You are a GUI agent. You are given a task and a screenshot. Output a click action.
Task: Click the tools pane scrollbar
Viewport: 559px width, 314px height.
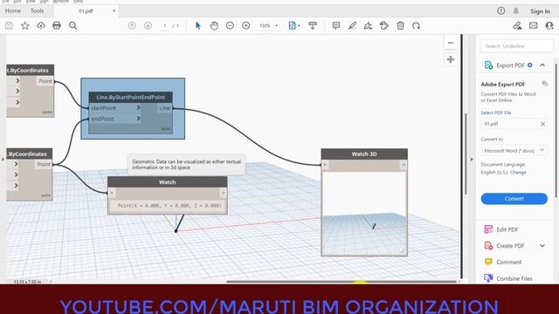556,130
